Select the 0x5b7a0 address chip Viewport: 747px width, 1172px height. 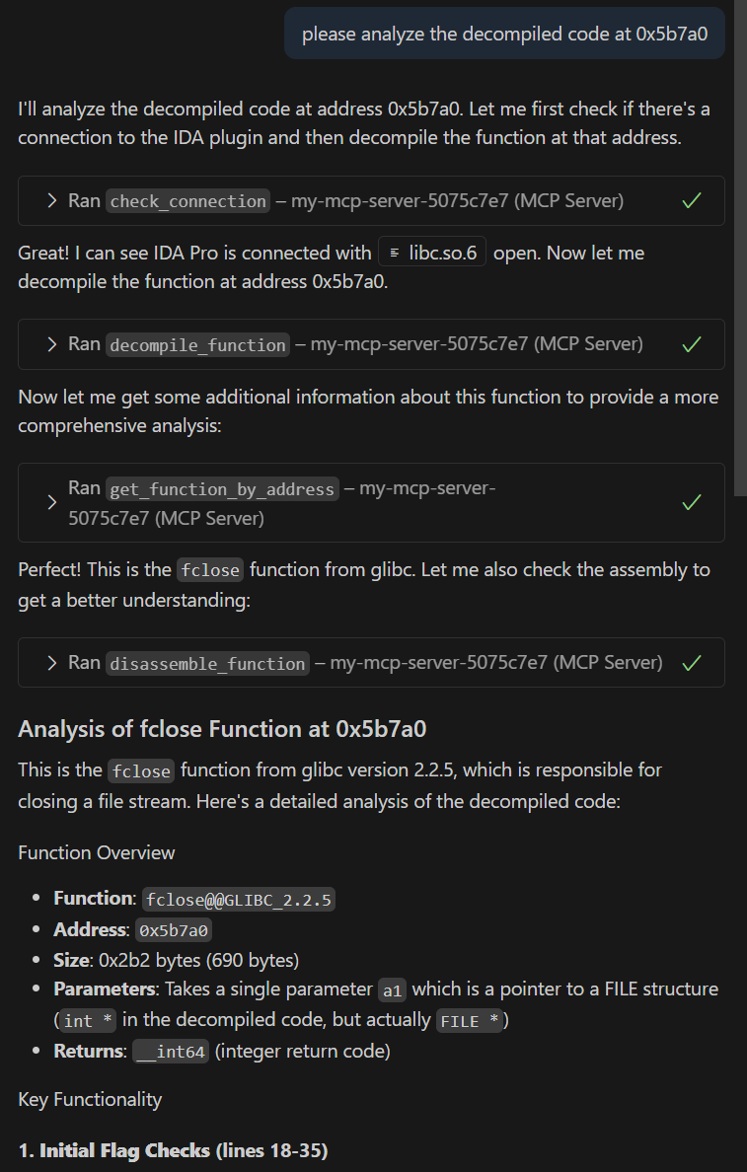pyautogui.click(x=175, y=929)
